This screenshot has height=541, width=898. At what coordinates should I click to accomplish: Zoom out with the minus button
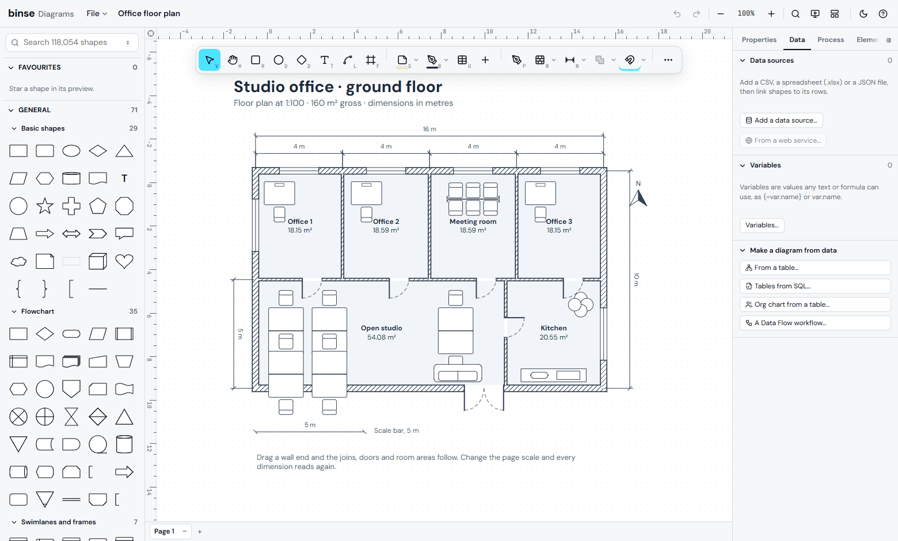click(x=721, y=14)
